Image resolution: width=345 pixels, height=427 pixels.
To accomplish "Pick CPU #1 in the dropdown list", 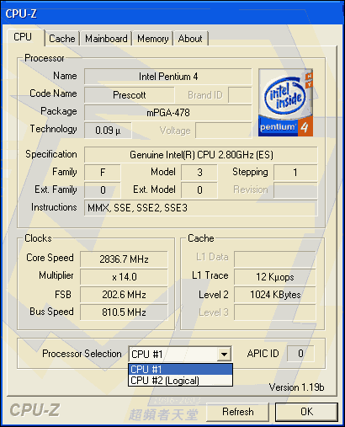I will (x=180, y=369).
